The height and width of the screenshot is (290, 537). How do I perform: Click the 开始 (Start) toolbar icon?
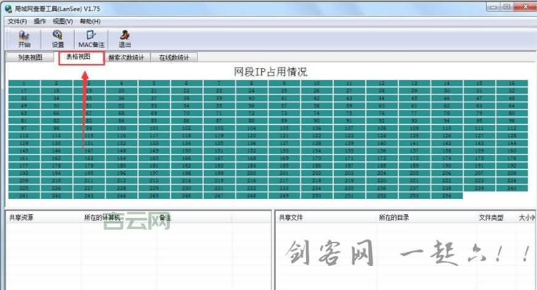click(24, 39)
